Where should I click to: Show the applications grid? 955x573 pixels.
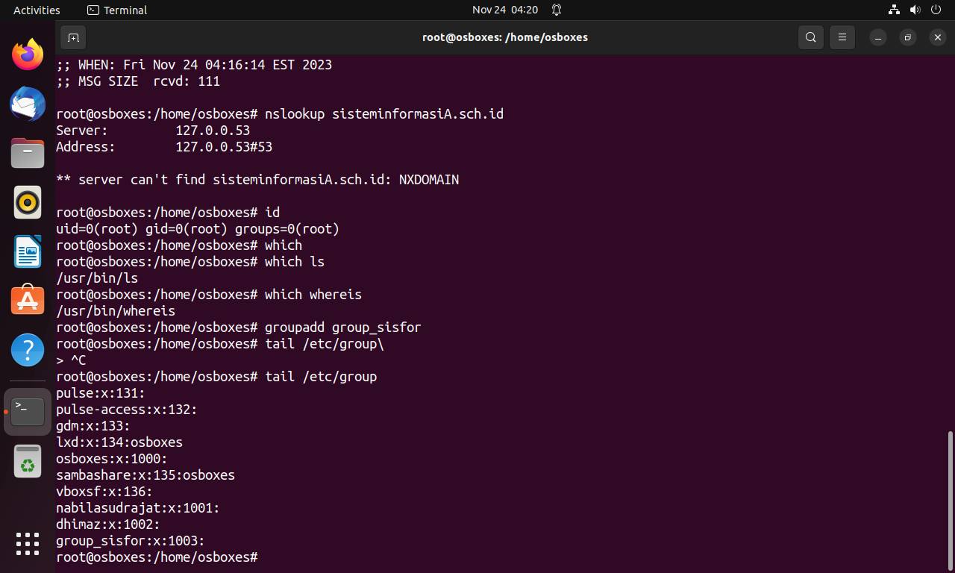tap(28, 543)
